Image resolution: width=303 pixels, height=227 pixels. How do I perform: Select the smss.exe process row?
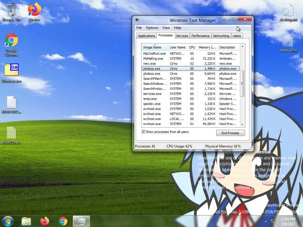pyautogui.click(x=191, y=99)
